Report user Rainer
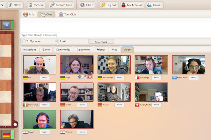 coord(82,105)
